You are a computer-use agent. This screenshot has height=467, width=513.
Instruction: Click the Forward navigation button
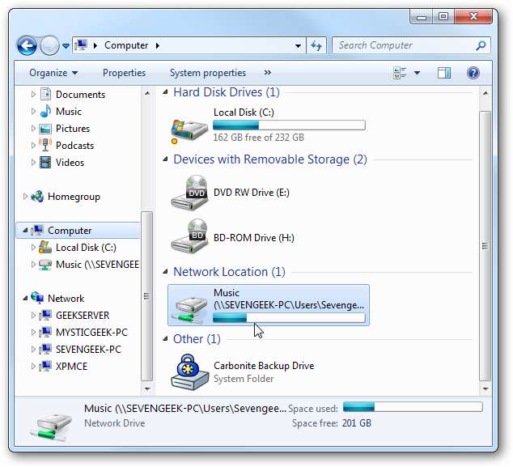point(49,45)
